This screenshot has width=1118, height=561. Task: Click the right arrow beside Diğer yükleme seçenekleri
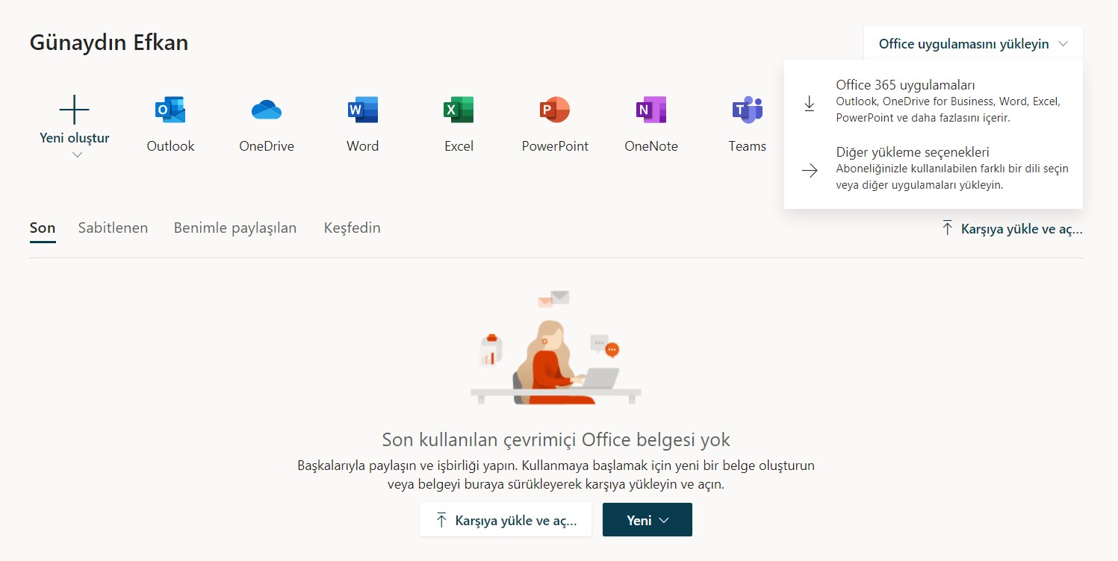[x=809, y=171]
